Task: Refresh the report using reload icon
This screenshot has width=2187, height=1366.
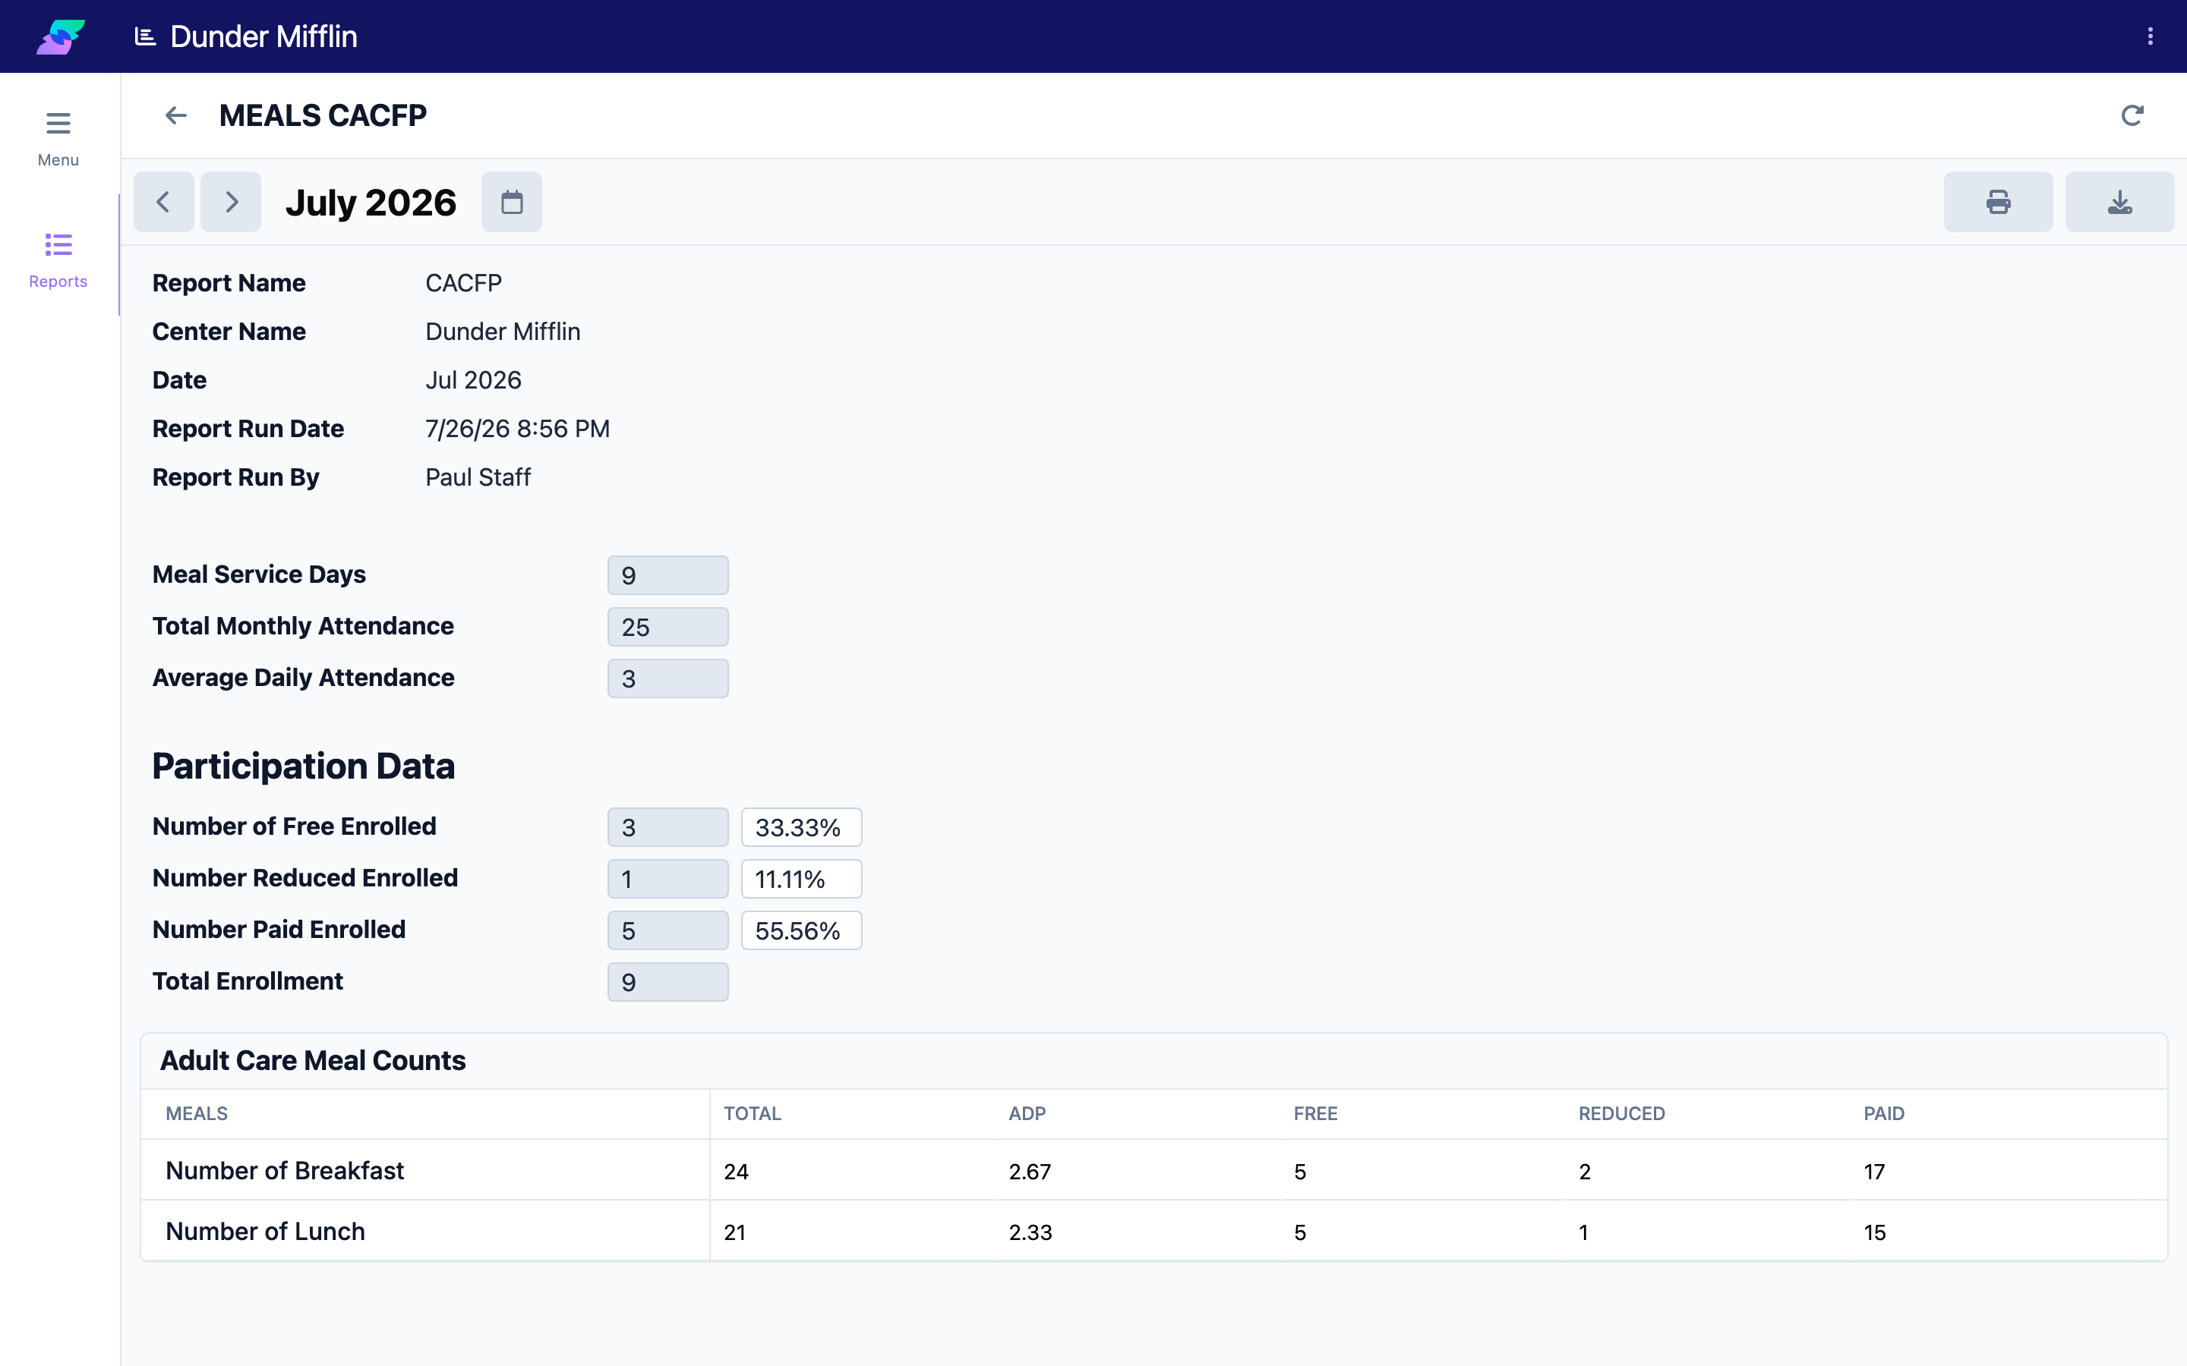Action: tap(2132, 115)
